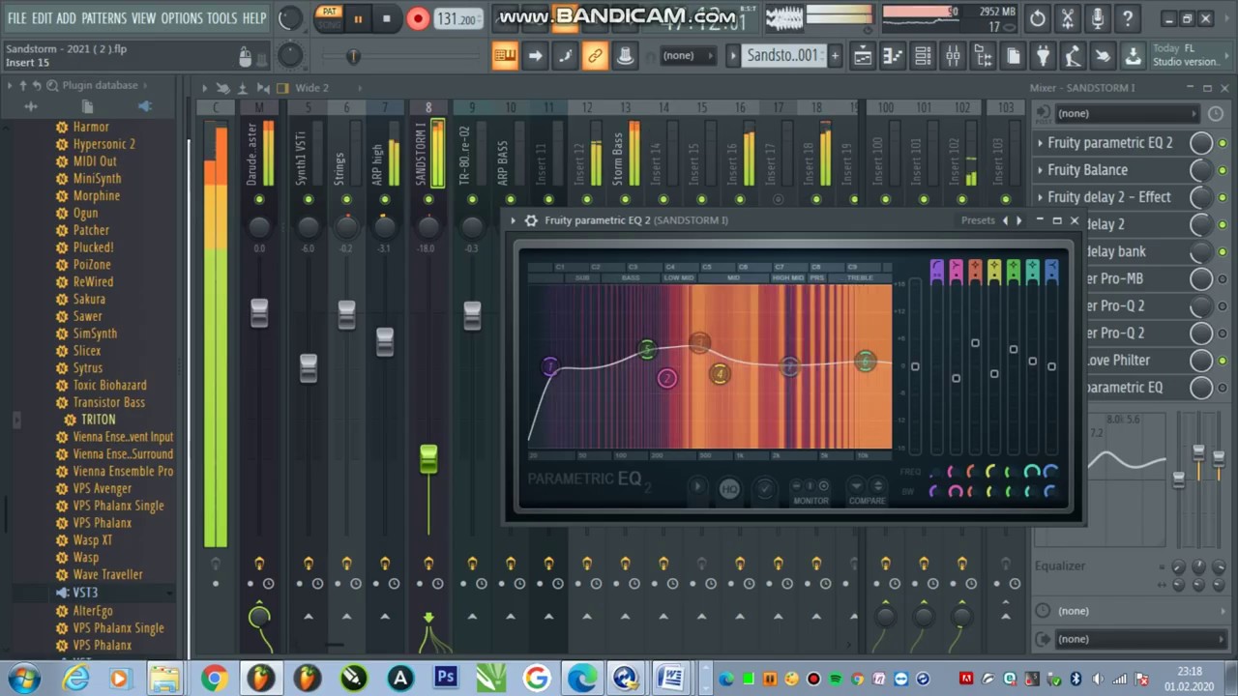Select EQ band 4 node on graph
This screenshot has height=696, width=1238.
pos(719,374)
